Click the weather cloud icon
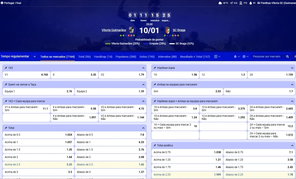This screenshot has width=296, height=179. 220,3
